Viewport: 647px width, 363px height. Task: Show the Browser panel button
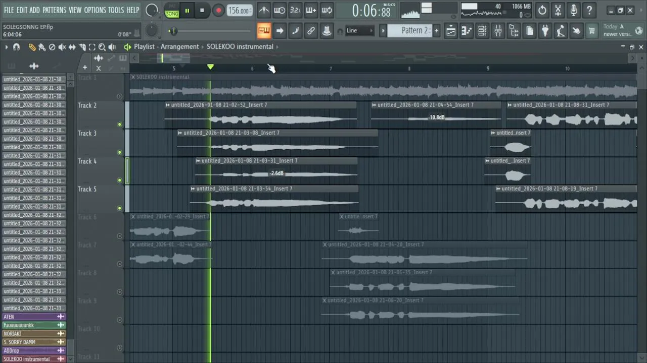(x=514, y=31)
